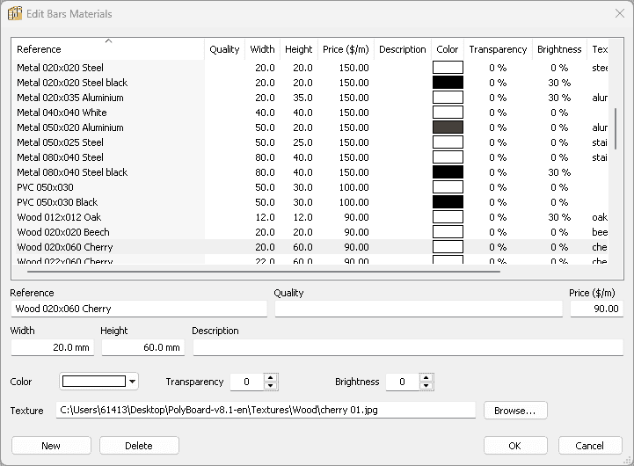This screenshot has height=466, width=634.
Task: Click white color swatch of Wood 012x012 Oak
Action: 448,217
